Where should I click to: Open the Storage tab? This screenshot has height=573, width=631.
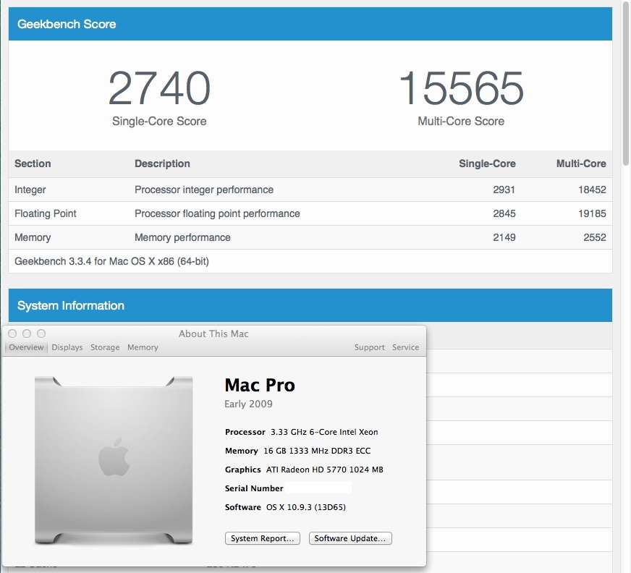click(105, 347)
